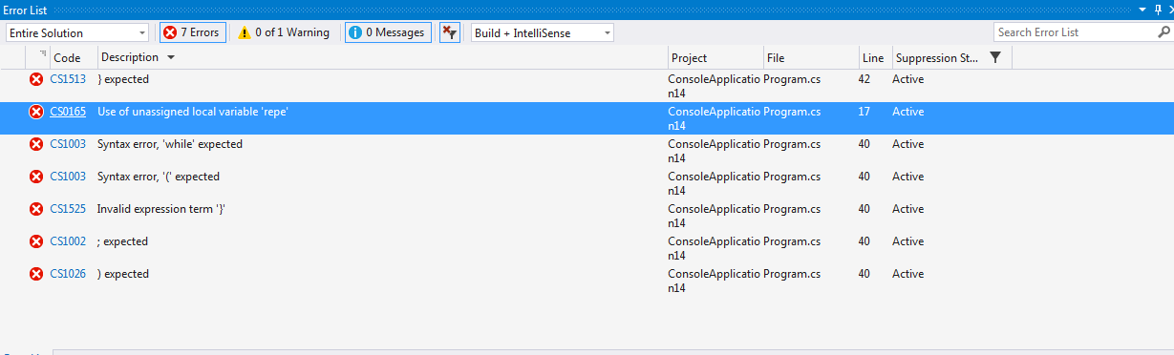Sort by the Suppression State column header

point(937,58)
